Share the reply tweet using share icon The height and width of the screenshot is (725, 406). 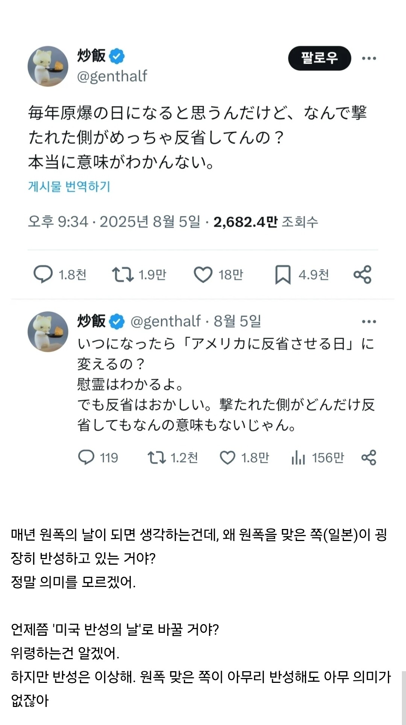point(369,457)
